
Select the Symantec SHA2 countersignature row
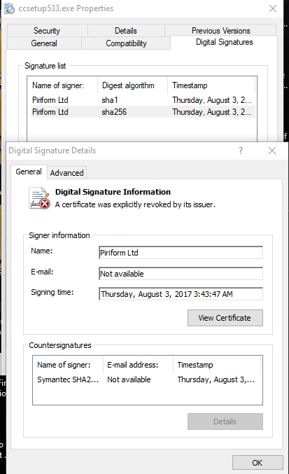click(148, 379)
